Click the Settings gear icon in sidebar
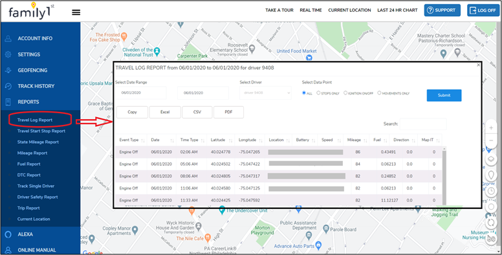502x255 pixels. click(x=8, y=54)
